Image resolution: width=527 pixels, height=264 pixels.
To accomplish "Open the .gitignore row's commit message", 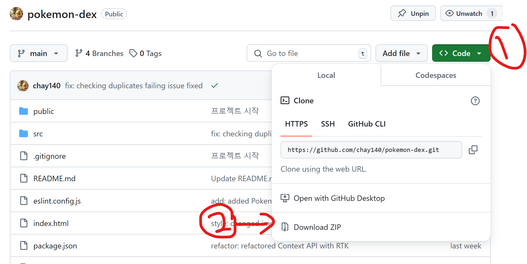I will pyautogui.click(x=235, y=156).
